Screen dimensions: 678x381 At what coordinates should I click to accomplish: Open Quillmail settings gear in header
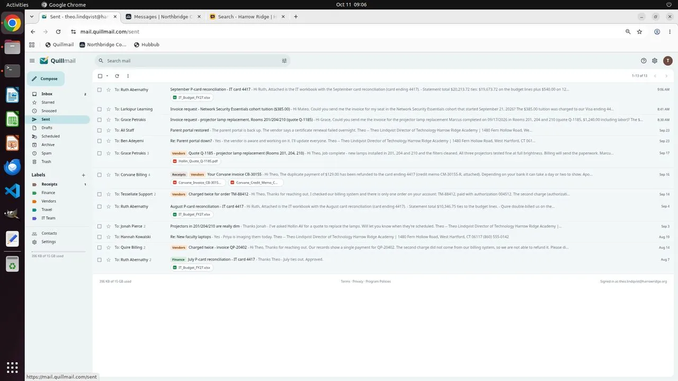pos(655,61)
